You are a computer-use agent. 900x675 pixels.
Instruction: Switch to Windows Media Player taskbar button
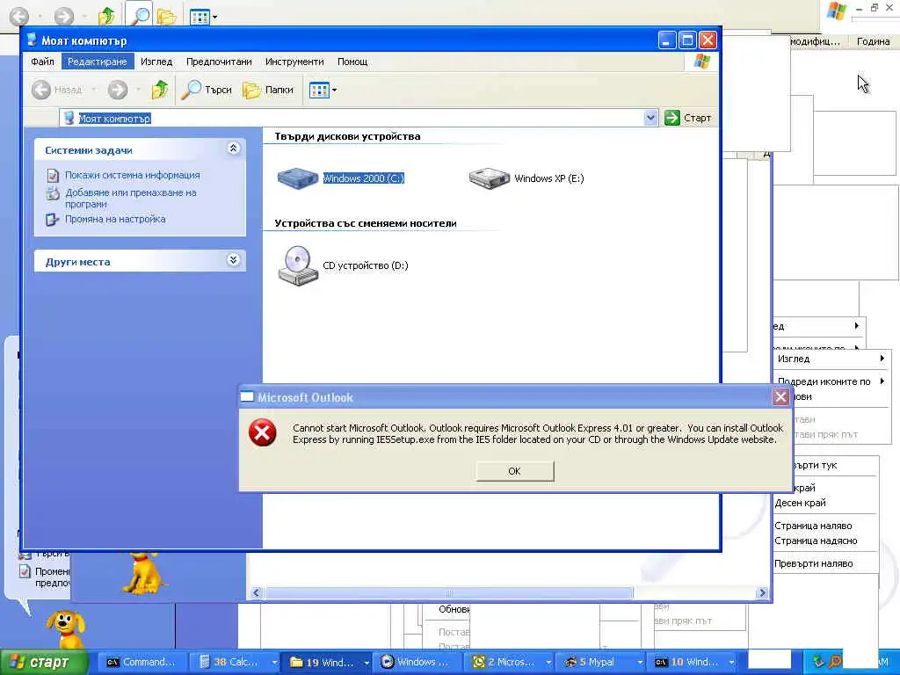pyautogui.click(x=417, y=662)
